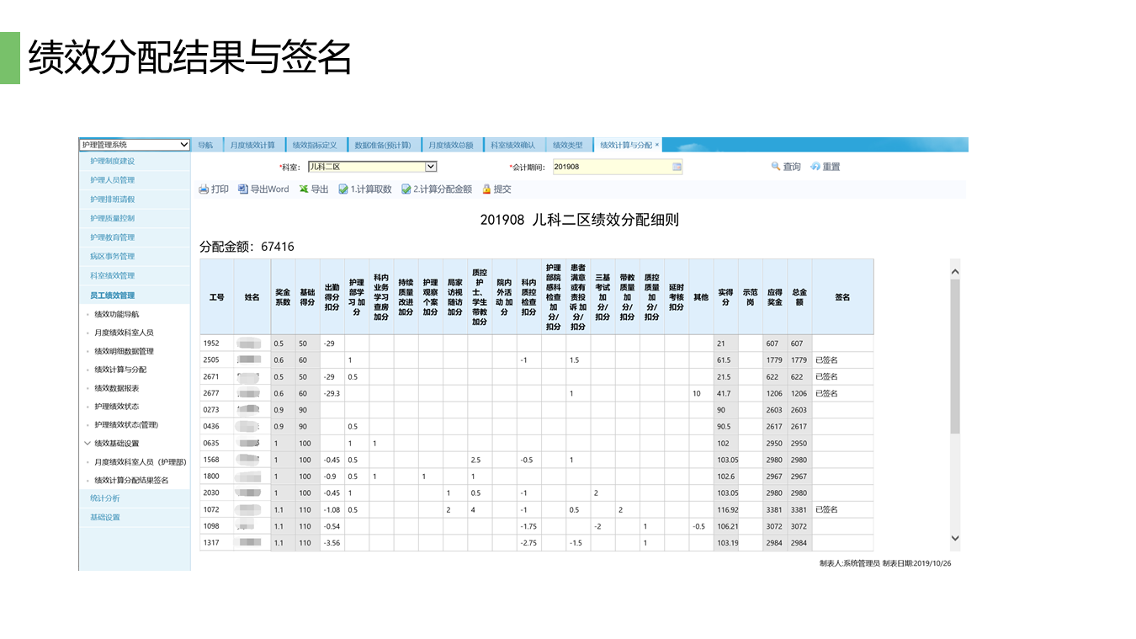The height and width of the screenshot is (639, 1136).
Task: Click the 导出 Excel export icon
Action: point(305,189)
